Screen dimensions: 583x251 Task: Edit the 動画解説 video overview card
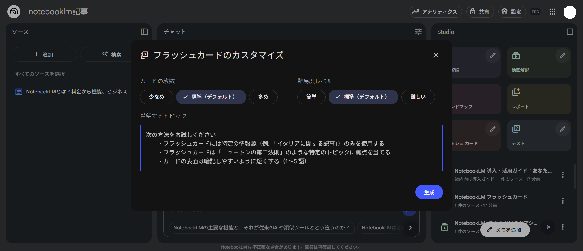click(x=562, y=56)
